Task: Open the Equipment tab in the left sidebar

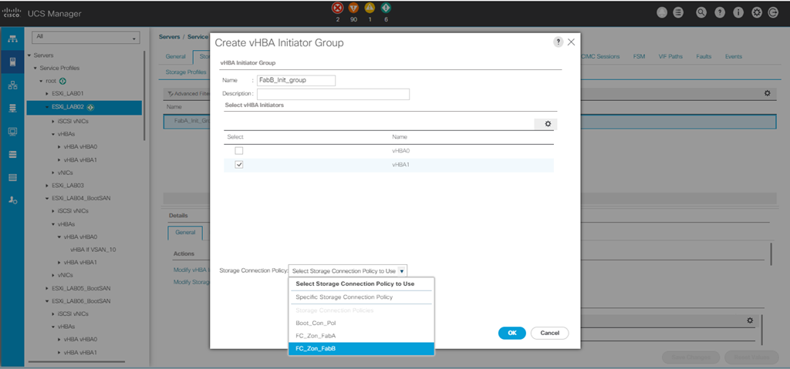Action: pos(12,39)
